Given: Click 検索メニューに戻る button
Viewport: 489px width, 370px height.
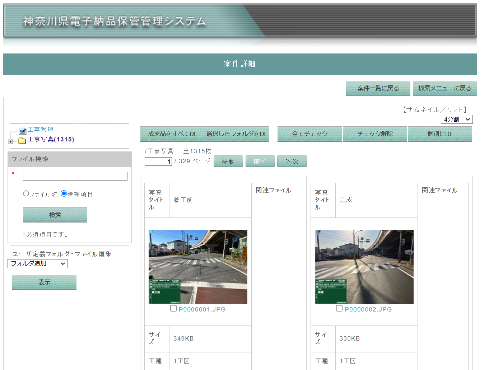Looking at the screenshot, I should 444,88.
